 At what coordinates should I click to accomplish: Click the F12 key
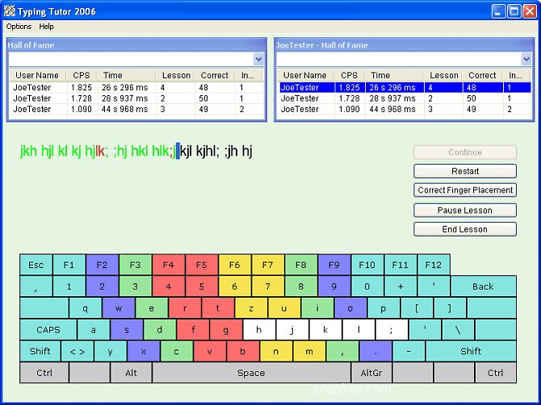(x=434, y=265)
